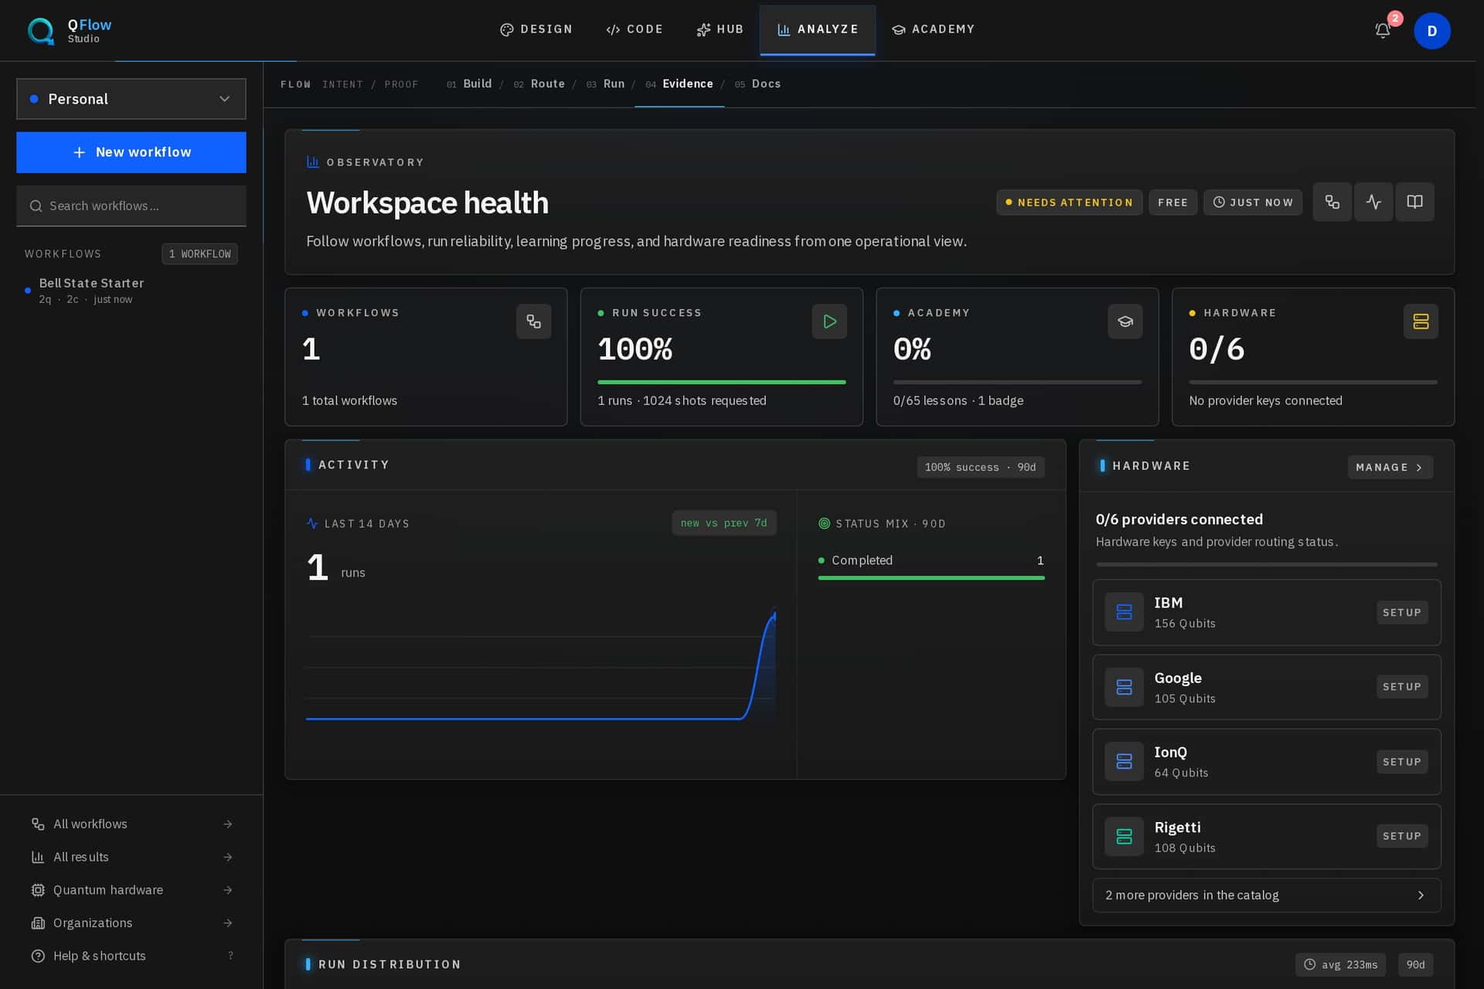Focus the Search workflows field
The image size is (1484, 989).
[131, 206]
